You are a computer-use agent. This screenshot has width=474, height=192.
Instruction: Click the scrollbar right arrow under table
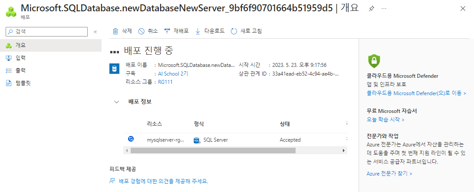(343, 150)
